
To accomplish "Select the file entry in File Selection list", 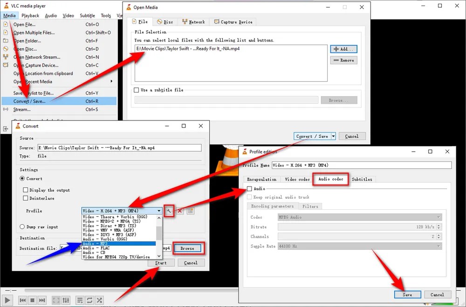I will tap(188, 49).
